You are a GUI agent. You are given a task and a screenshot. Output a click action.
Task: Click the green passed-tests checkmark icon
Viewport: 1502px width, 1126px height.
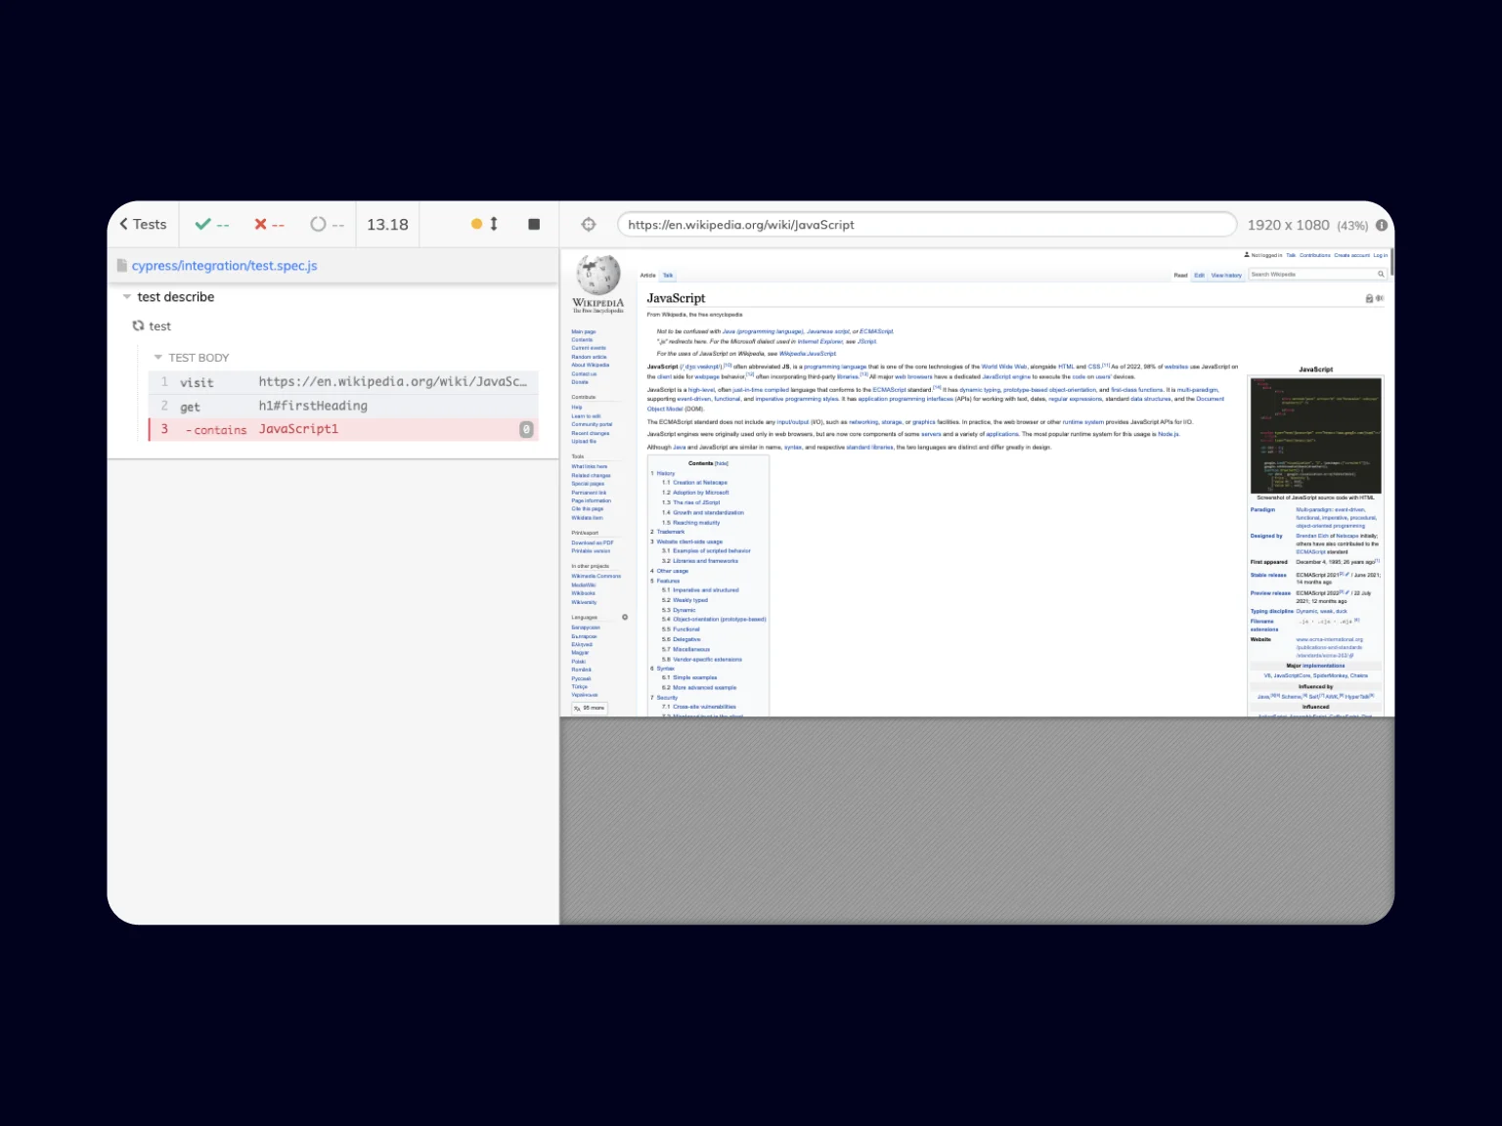pyautogui.click(x=201, y=224)
